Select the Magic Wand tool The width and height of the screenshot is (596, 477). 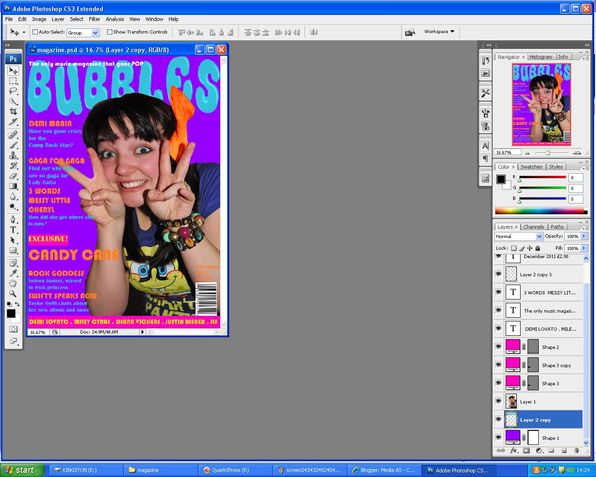[x=13, y=101]
